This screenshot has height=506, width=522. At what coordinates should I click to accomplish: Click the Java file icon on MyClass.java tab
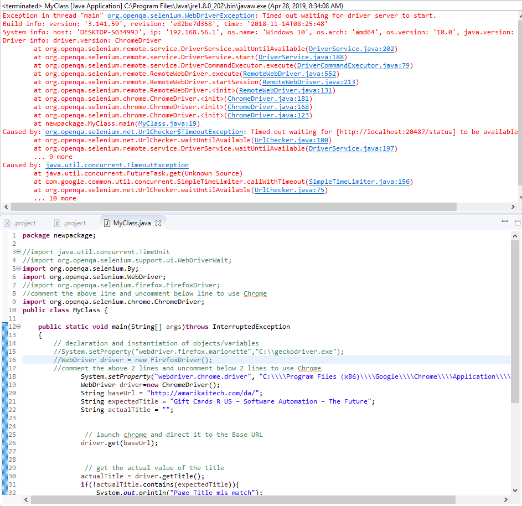tap(107, 223)
